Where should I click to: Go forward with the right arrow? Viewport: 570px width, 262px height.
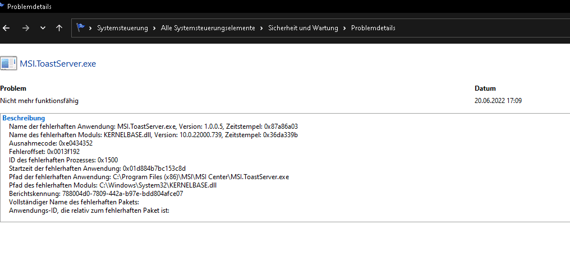[25, 28]
